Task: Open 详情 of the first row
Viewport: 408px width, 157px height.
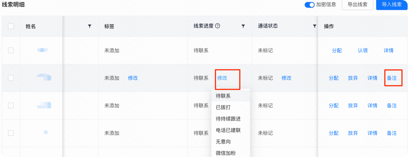Action: [x=389, y=50]
